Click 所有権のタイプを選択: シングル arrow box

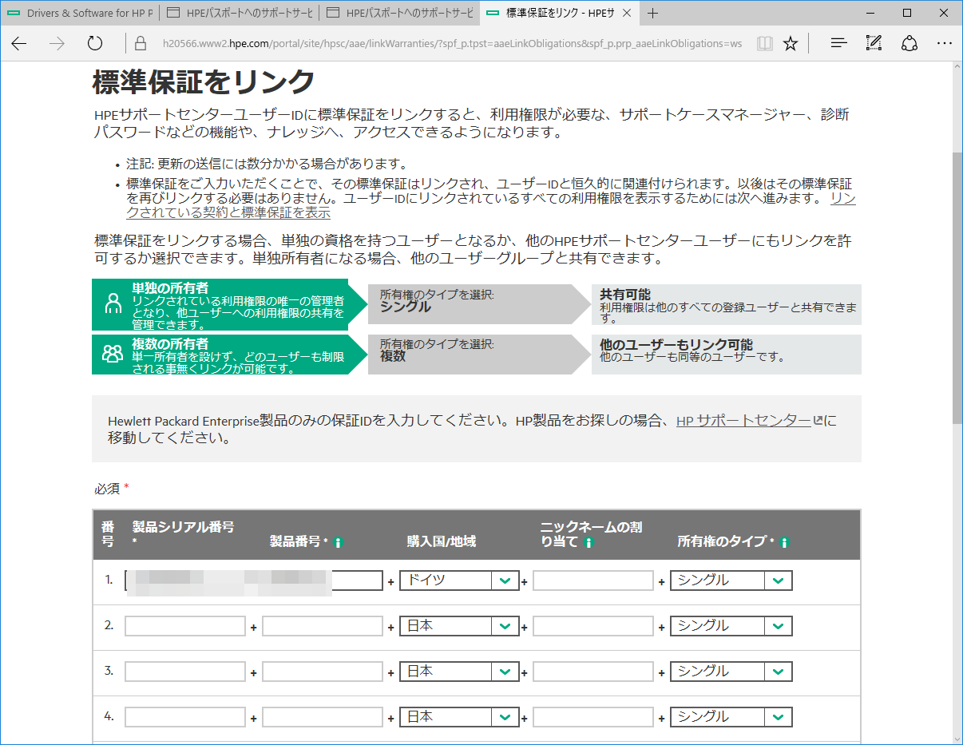click(479, 303)
